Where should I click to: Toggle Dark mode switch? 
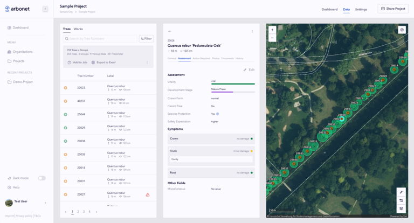click(42, 178)
